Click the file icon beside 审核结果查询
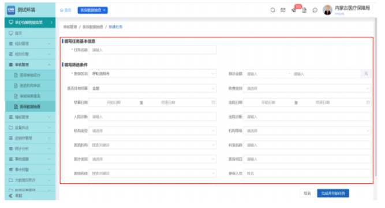 (x=16, y=96)
